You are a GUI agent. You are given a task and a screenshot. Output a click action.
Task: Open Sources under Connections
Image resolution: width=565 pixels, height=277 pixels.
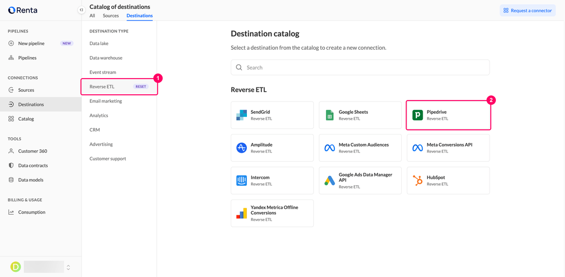26,90
